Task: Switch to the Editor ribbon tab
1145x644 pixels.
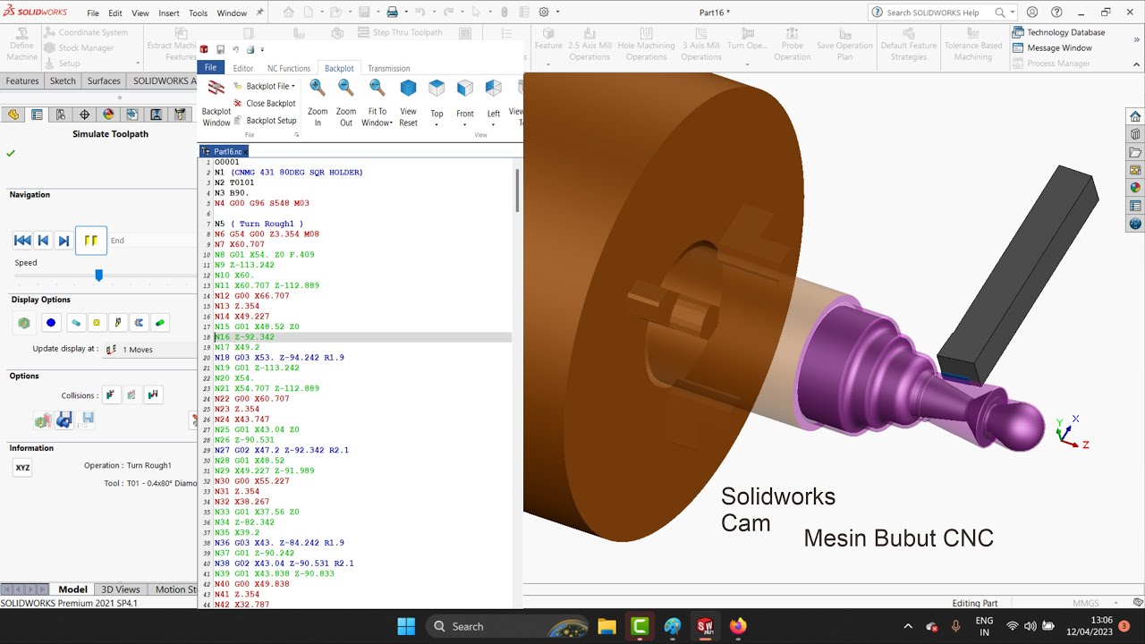Action: (x=243, y=68)
